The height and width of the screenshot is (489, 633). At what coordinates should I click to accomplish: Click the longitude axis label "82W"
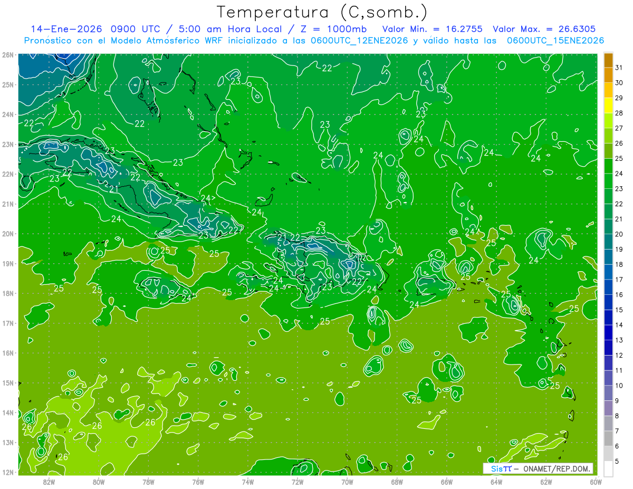49,482
